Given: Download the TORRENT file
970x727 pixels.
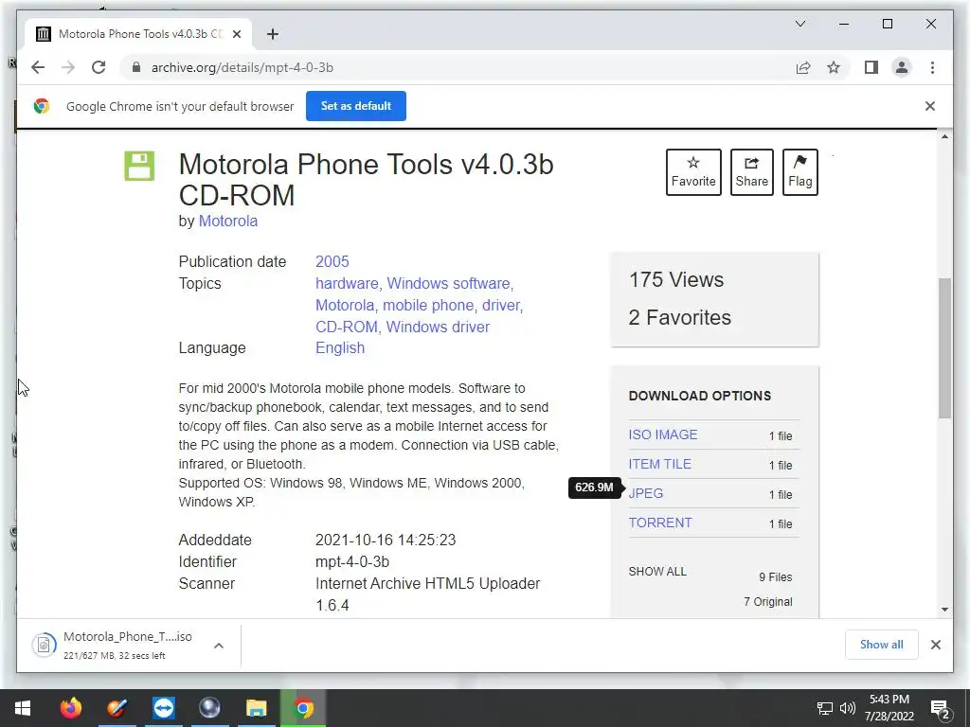Looking at the screenshot, I should tap(660, 523).
